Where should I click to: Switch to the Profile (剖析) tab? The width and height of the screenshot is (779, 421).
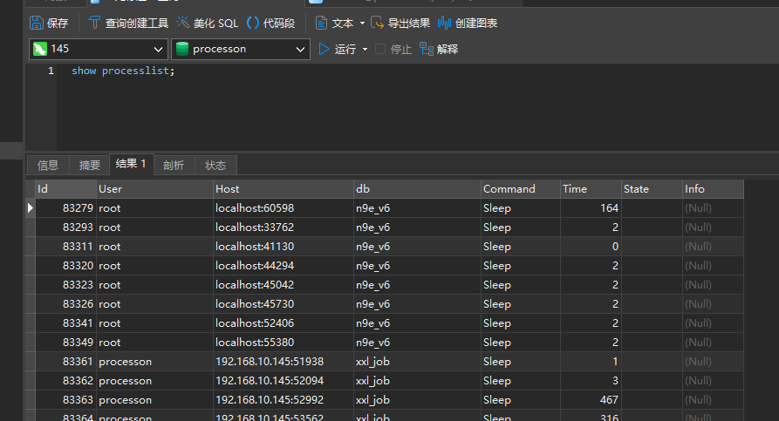174,165
